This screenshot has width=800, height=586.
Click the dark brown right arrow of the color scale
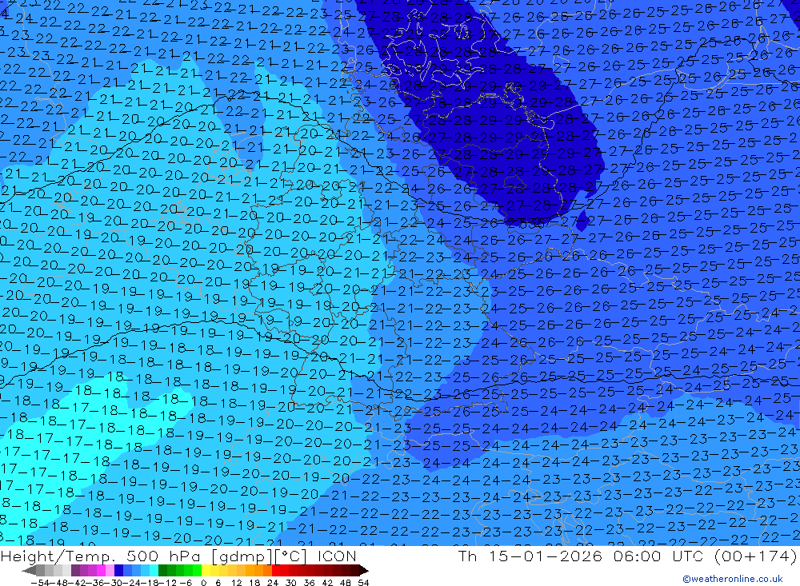tap(364, 570)
